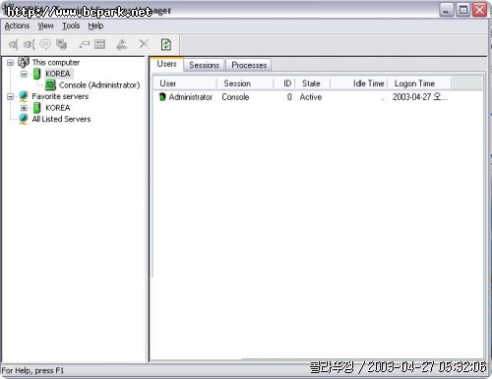Screen dimensions: 492x379
Task: Click the Favorite servers globe icon
Action: (x=23, y=96)
